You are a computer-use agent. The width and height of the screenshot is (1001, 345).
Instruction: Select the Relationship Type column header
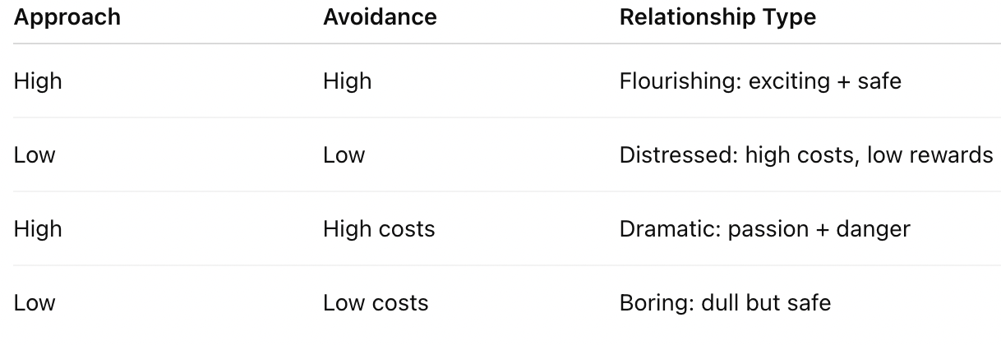[x=717, y=17]
